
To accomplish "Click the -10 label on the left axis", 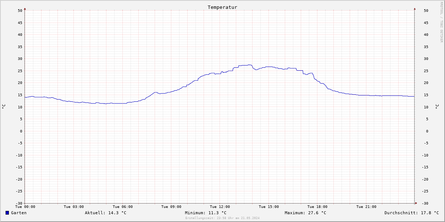I will point(19,155).
